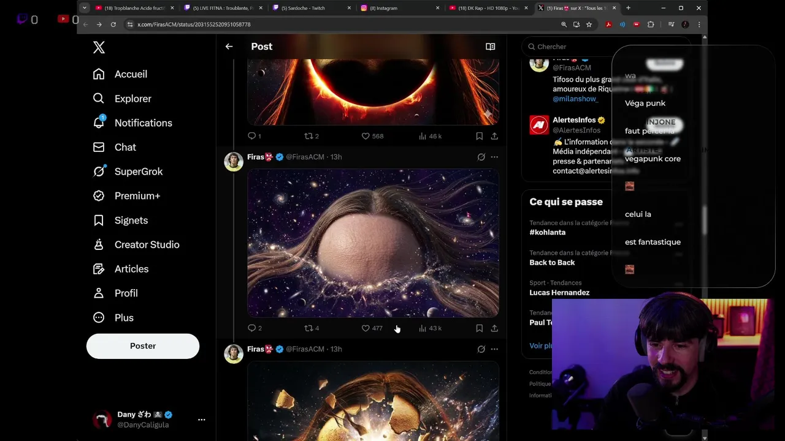Open more options on first Firas 13h post
This screenshot has height=441, width=785.
click(x=494, y=157)
